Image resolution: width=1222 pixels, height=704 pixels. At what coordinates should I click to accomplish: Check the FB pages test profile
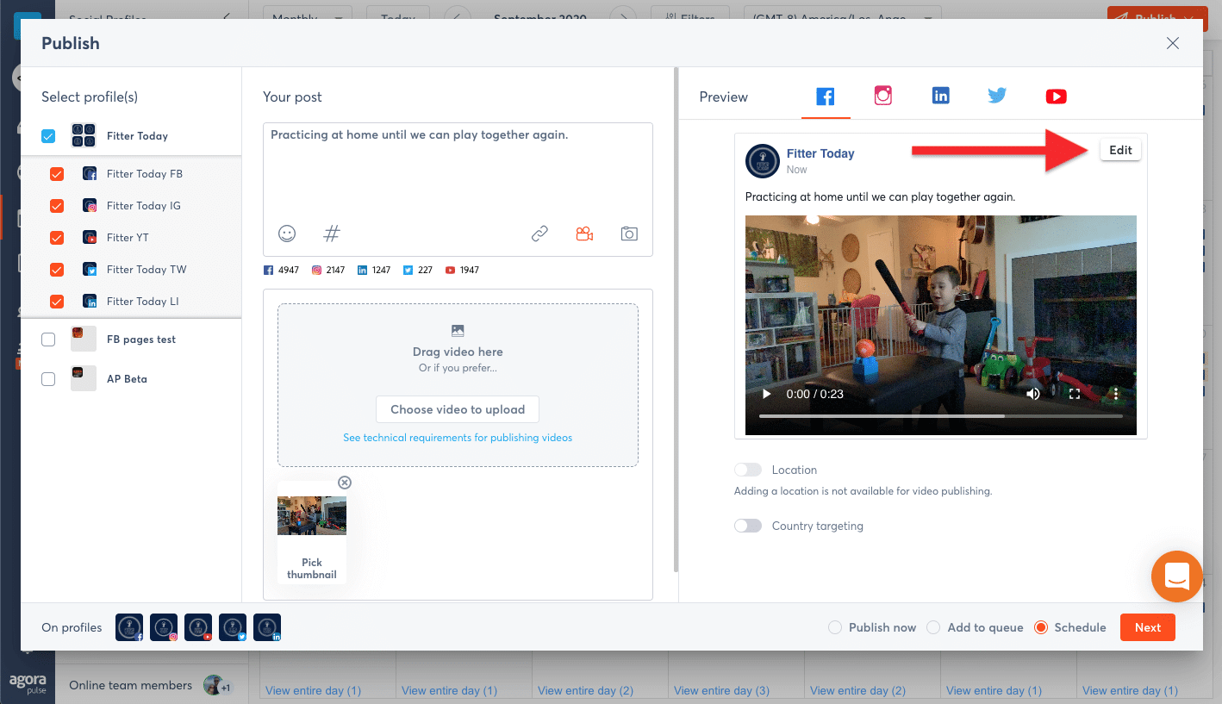pyautogui.click(x=48, y=340)
